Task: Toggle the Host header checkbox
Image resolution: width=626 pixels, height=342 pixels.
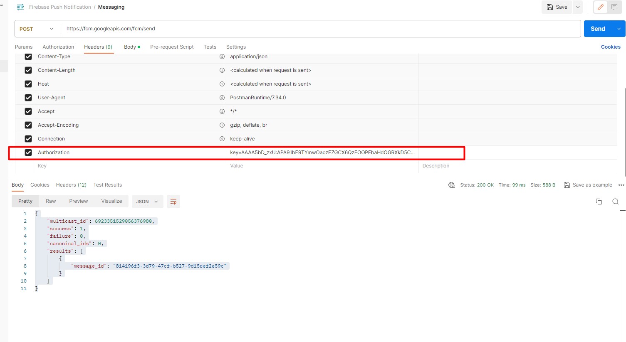Action: [28, 84]
